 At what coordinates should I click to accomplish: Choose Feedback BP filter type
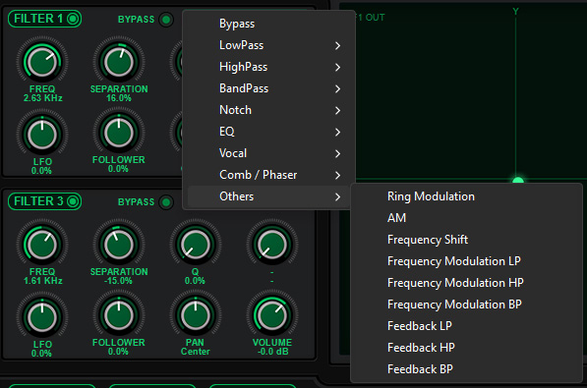(x=466, y=369)
